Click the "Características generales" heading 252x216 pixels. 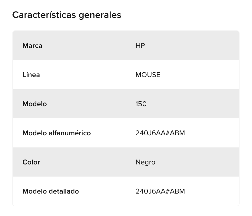(x=67, y=15)
